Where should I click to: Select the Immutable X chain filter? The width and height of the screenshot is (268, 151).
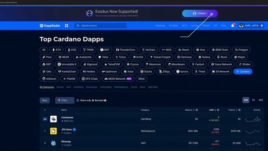point(67,64)
